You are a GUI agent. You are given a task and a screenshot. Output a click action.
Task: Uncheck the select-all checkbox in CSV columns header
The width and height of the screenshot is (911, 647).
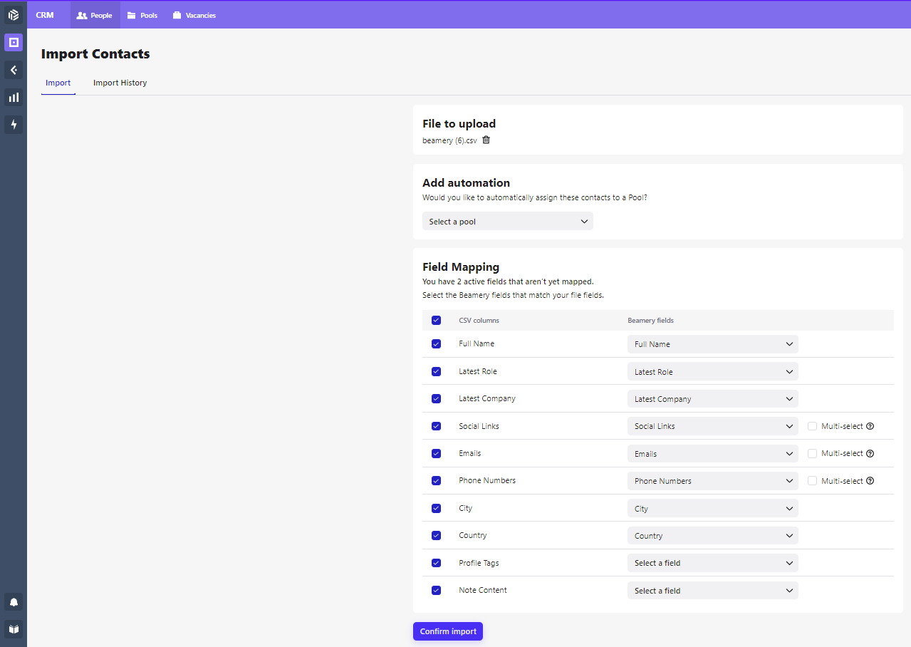436,320
